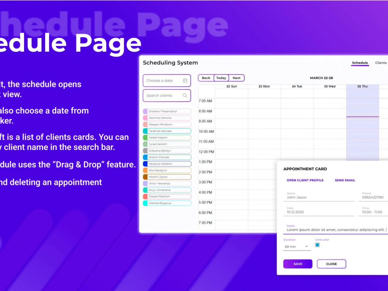The height and width of the screenshot is (291, 388).
Task: Click the 5:00 PM time label
Action: [x=205, y=203]
